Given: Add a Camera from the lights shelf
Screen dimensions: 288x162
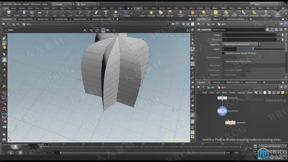Looking at the screenshot, I should tap(142, 13).
